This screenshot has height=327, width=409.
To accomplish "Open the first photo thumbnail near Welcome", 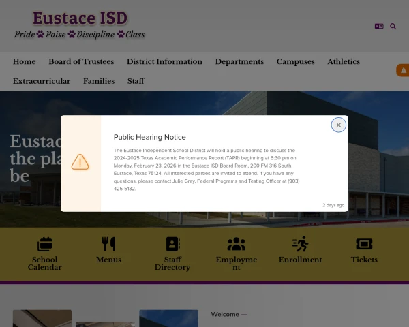I will click(x=42, y=318).
